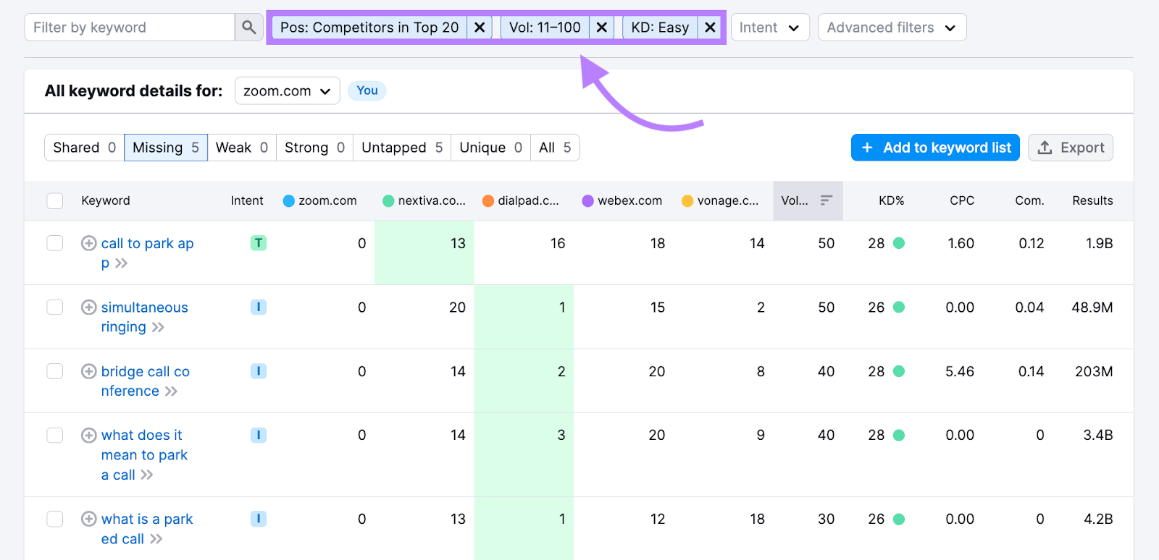
Task: Check the 'bridge call conference' row checkbox
Action: point(55,371)
